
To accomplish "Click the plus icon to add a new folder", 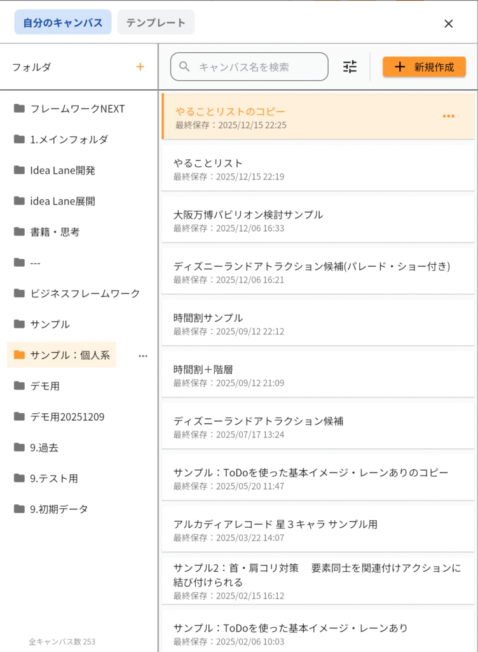I will coord(140,66).
